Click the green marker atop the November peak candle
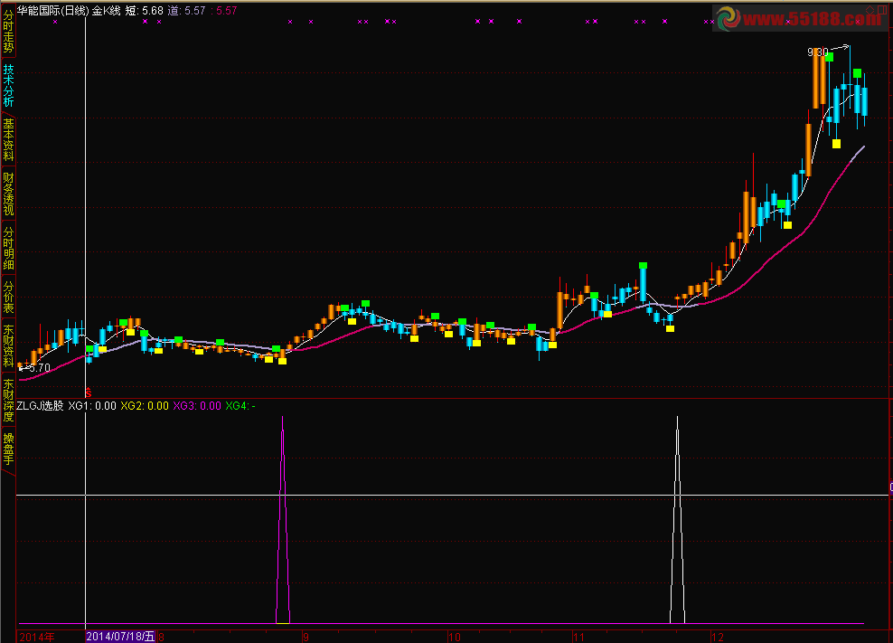This screenshot has height=643, width=893. tap(643, 266)
